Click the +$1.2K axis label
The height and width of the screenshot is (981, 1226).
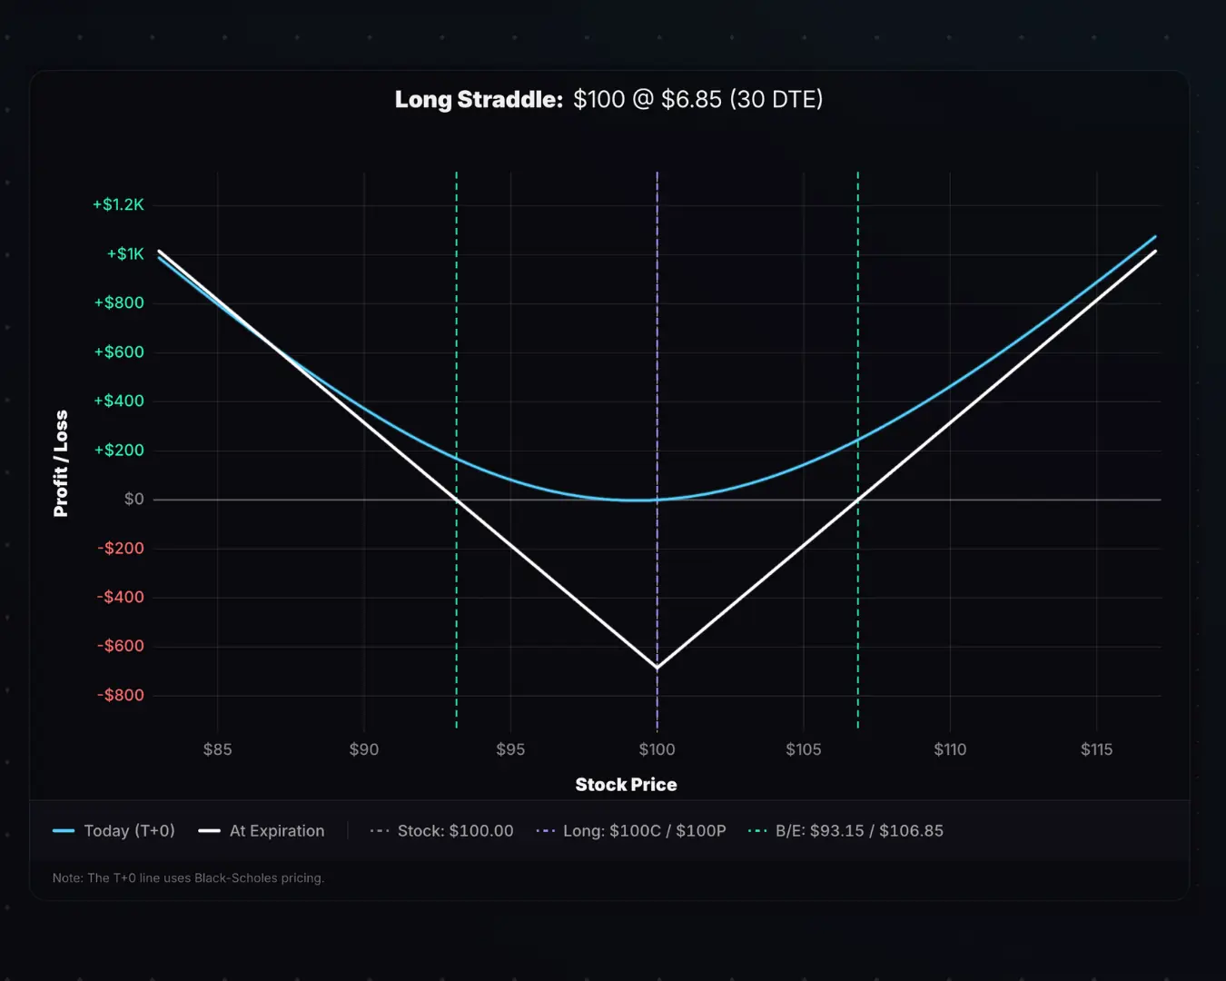(118, 204)
